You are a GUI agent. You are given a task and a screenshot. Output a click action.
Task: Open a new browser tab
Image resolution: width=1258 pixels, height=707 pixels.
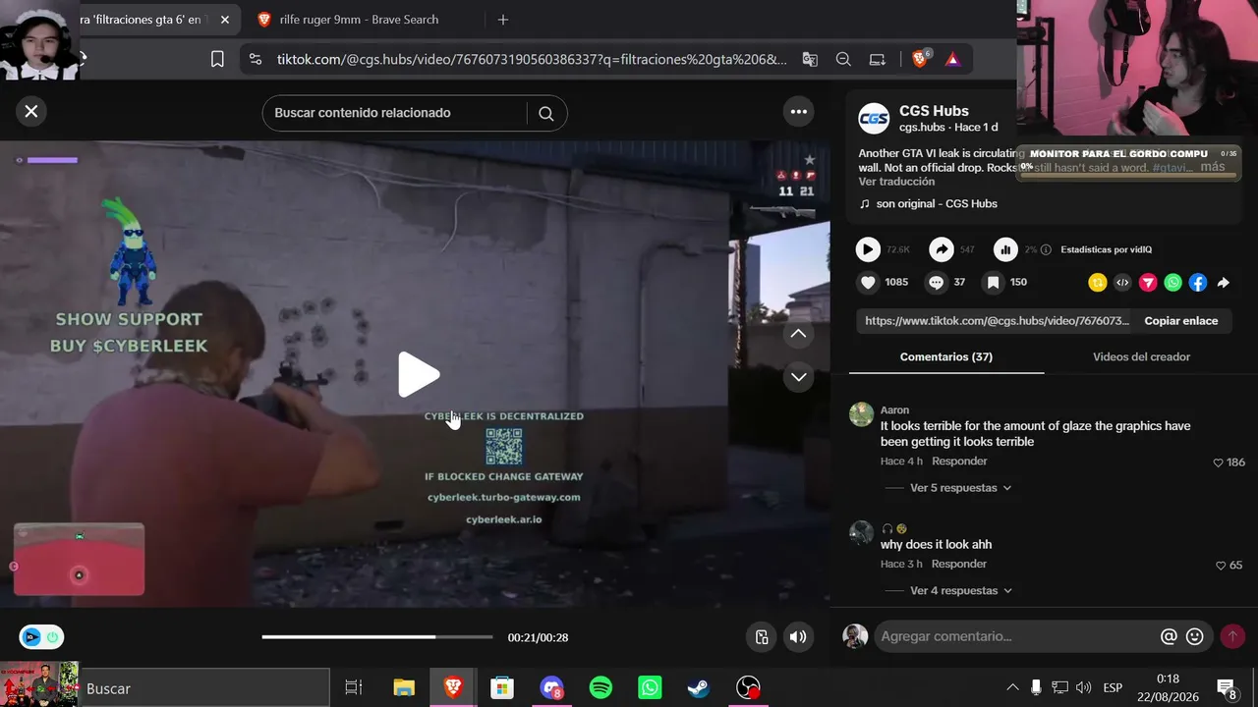click(x=503, y=20)
